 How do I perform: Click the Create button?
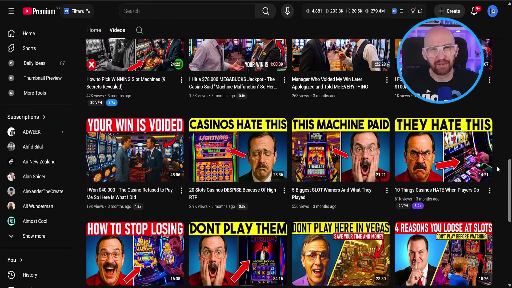pyautogui.click(x=449, y=11)
